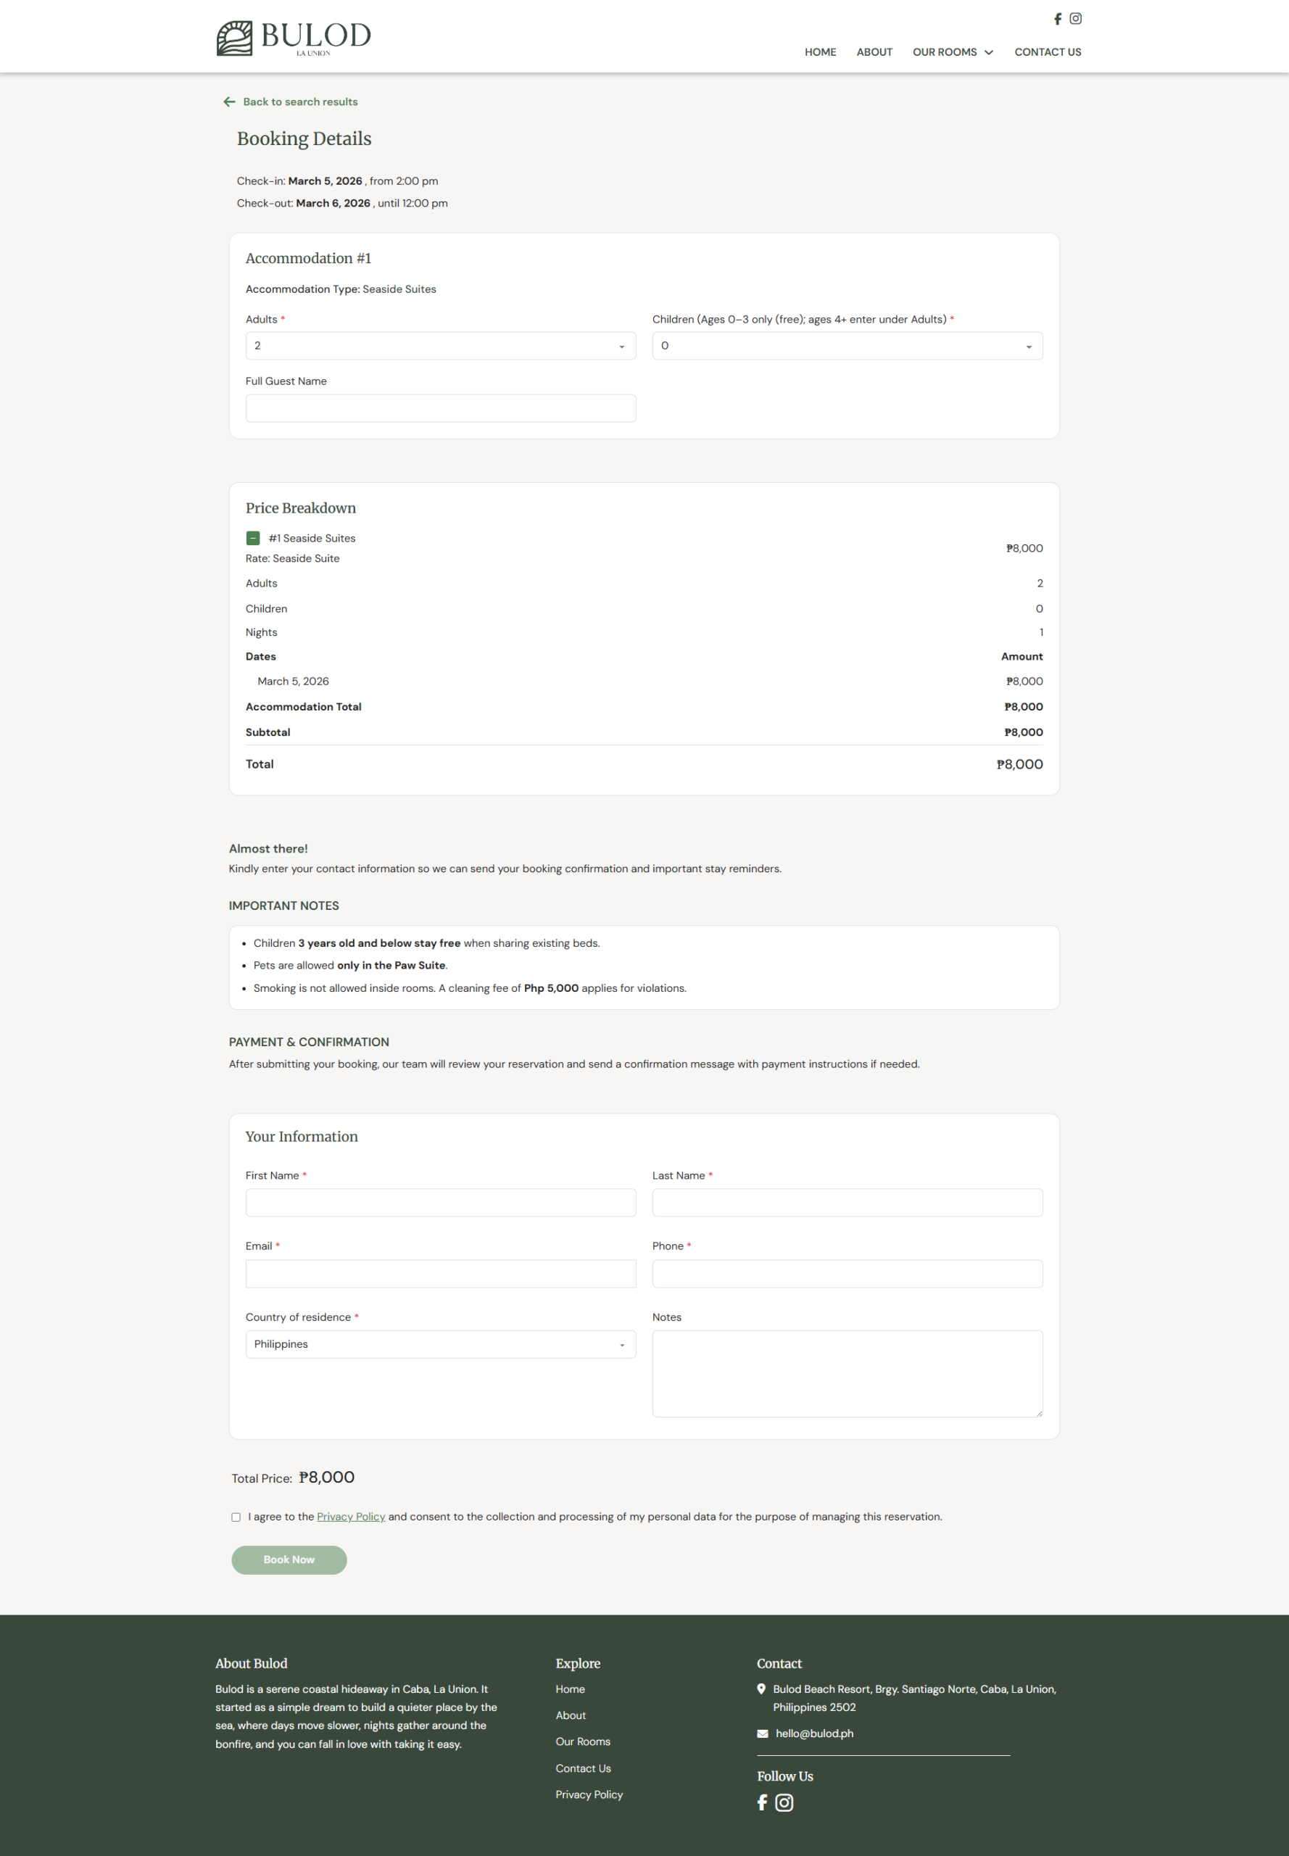This screenshot has height=1856, width=1289.
Task: Open the Country of residence dropdown
Action: pyautogui.click(x=440, y=1344)
